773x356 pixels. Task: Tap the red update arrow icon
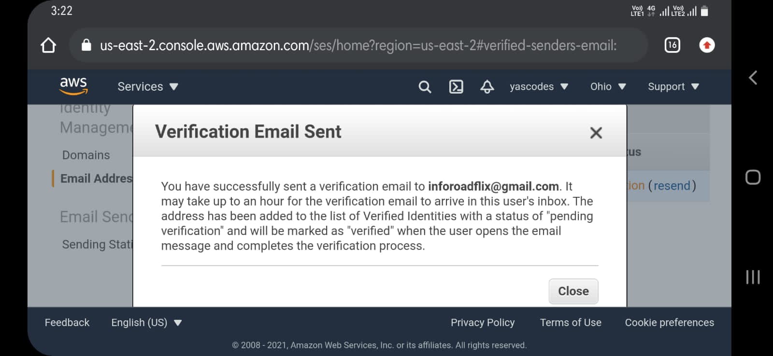[707, 45]
